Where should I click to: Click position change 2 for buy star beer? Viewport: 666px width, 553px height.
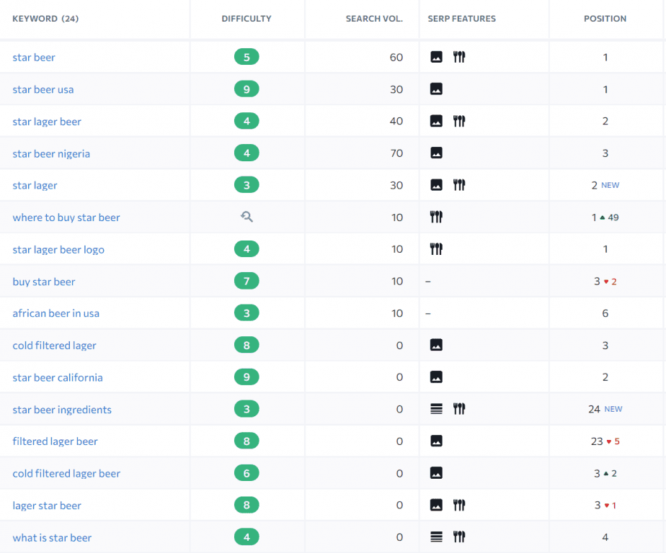click(x=610, y=282)
